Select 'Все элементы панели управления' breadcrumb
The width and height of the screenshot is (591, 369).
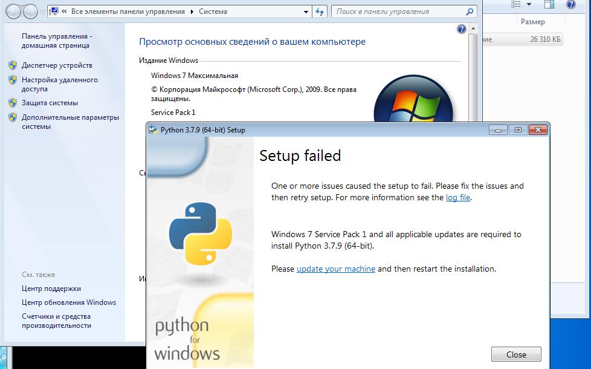[128, 11]
